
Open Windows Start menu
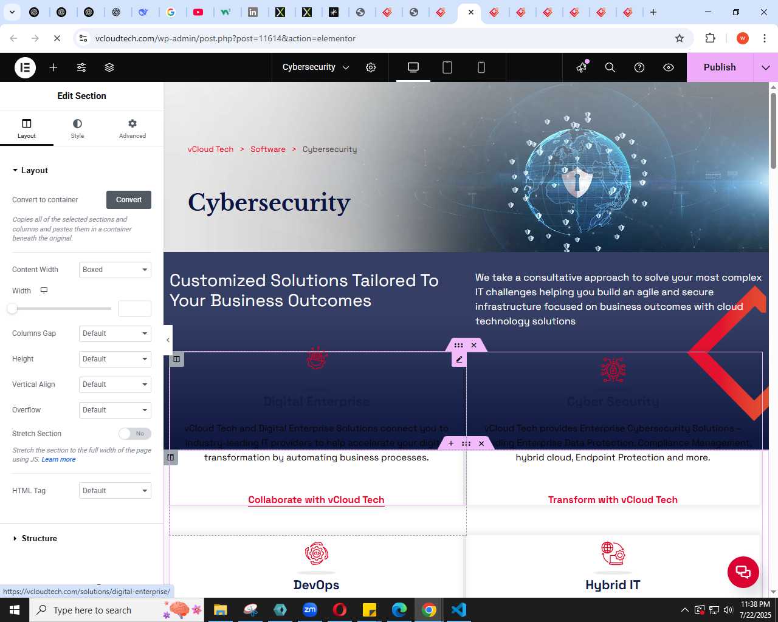click(15, 610)
